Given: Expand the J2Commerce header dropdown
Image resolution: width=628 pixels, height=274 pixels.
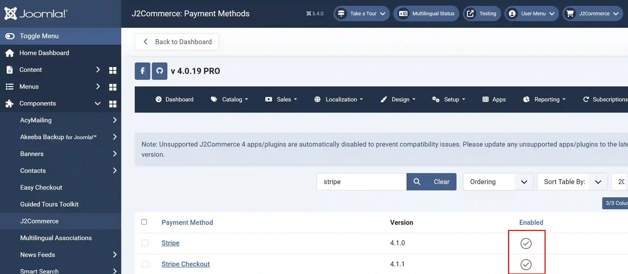Looking at the screenshot, I should click(616, 14).
